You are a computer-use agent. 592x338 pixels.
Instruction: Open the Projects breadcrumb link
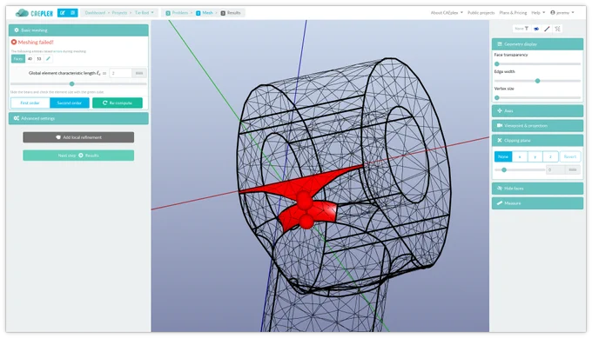click(119, 13)
